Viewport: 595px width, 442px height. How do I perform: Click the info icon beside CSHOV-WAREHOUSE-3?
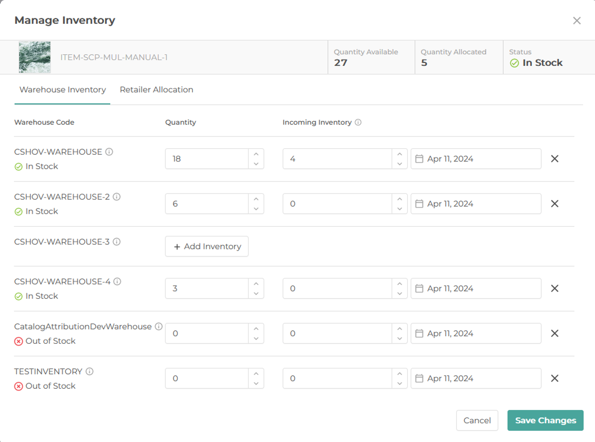click(117, 242)
